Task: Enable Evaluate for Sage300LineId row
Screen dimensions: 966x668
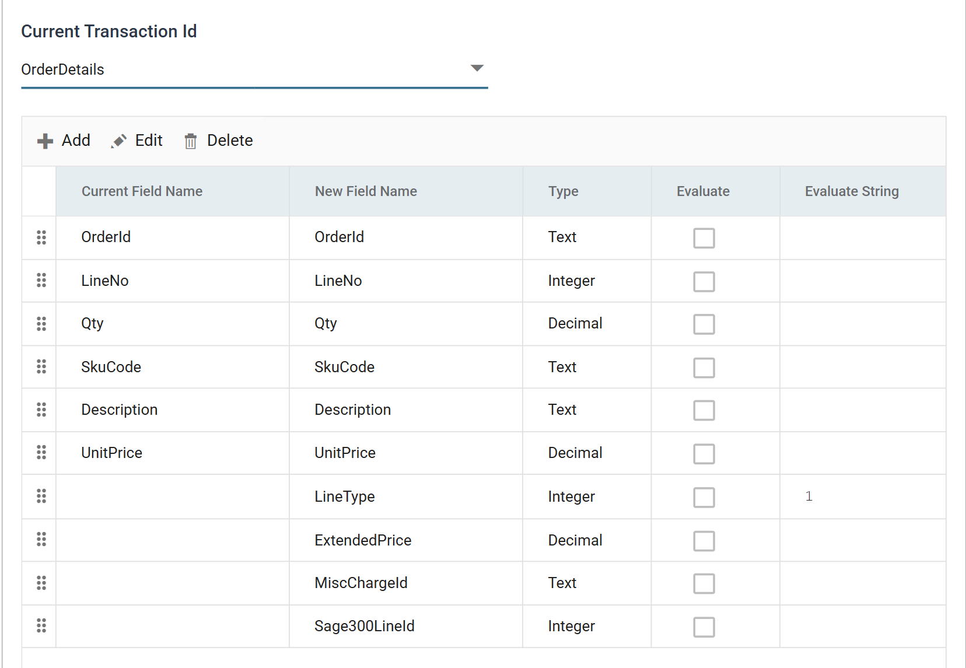Action: (x=704, y=627)
